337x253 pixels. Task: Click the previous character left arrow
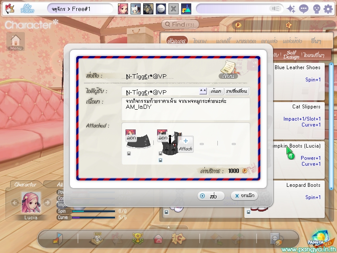pos(15,202)
